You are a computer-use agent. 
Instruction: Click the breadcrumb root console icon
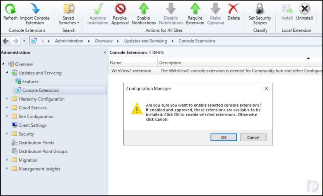[34, 41]
